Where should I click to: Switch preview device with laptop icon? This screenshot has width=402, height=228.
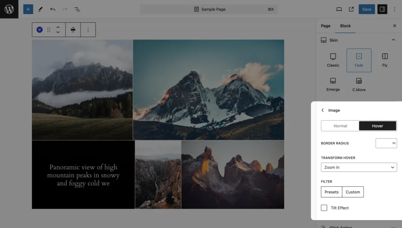[x=339, y=9]
